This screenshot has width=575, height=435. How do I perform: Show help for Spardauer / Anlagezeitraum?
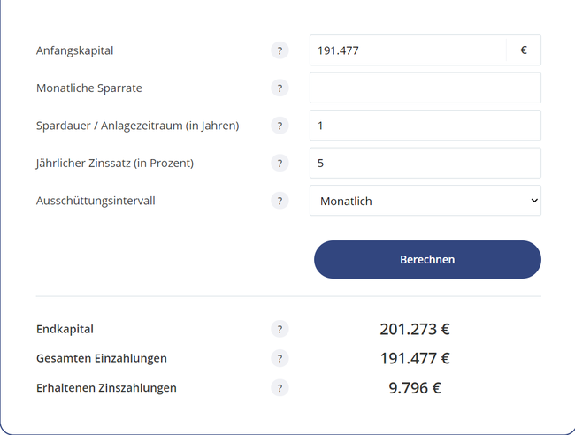[x=280, y=126]
